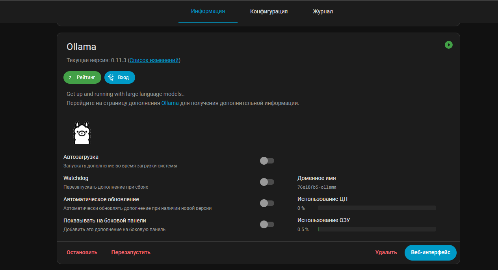Open the Веб-интерфейс button
The height and width of the screenshot is (270, 498).
point(431,253)
